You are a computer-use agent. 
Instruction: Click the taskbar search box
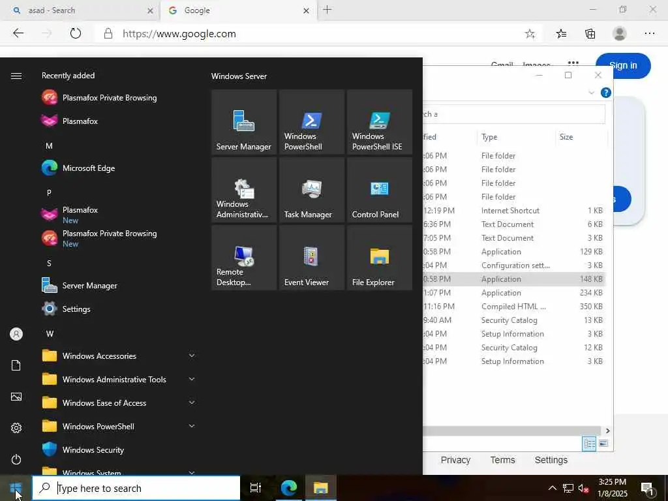(x=136, y=488)
